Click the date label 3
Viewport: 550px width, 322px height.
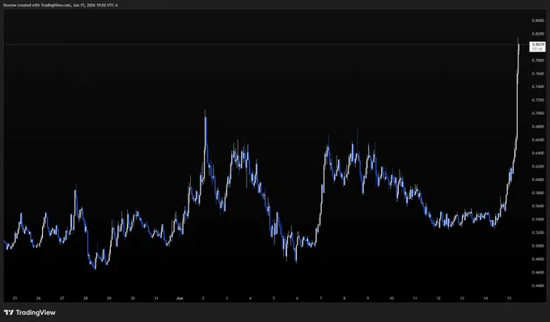226,299
